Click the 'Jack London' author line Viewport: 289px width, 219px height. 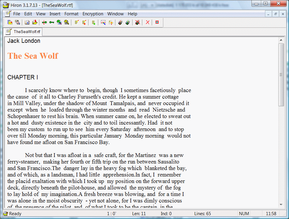24,41
